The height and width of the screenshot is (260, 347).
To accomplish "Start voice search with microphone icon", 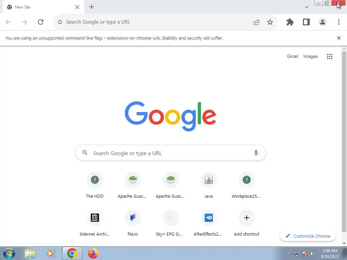I will pyautogui.click(x=256, y=153).
